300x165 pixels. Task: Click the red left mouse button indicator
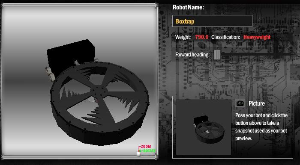(139, 151)
